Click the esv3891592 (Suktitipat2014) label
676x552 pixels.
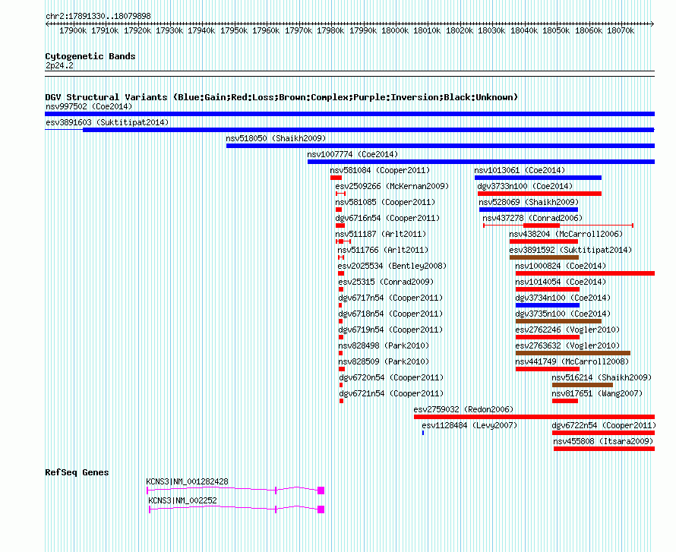(x=570, y=250)
